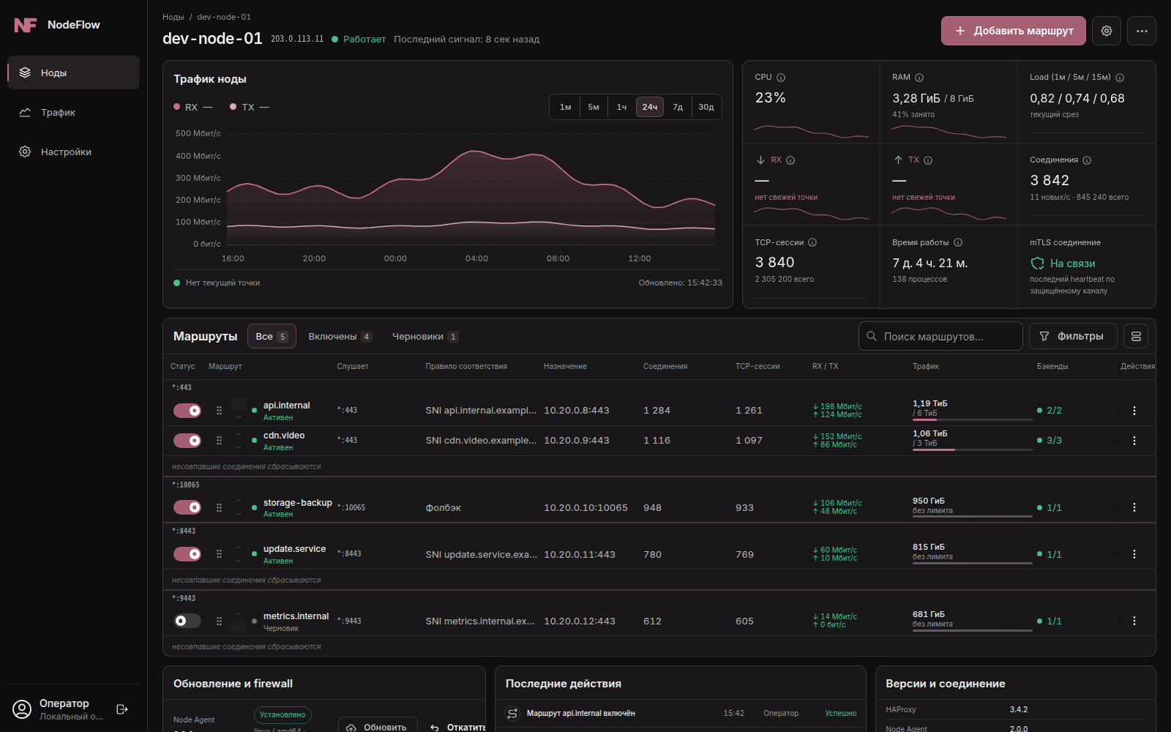Move update.service route up with chevron
Viewport: 1171px width, 732px height.
pos(239,548)
